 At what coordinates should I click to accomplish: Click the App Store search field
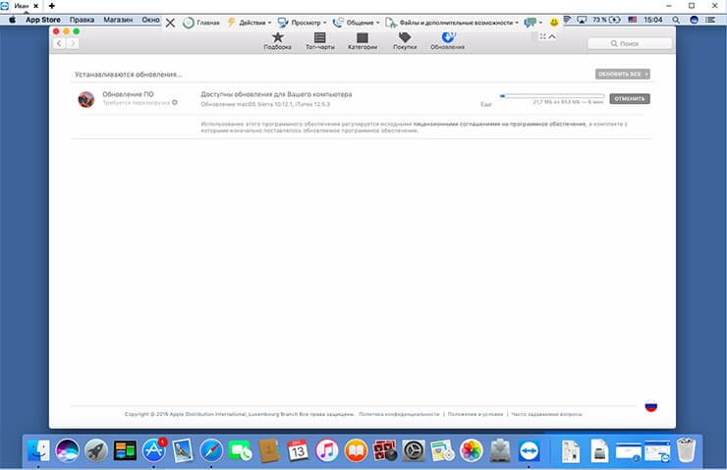click(629, 43)
